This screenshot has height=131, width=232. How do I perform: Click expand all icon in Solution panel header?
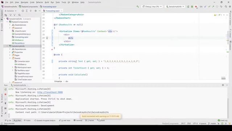point(26,11)
